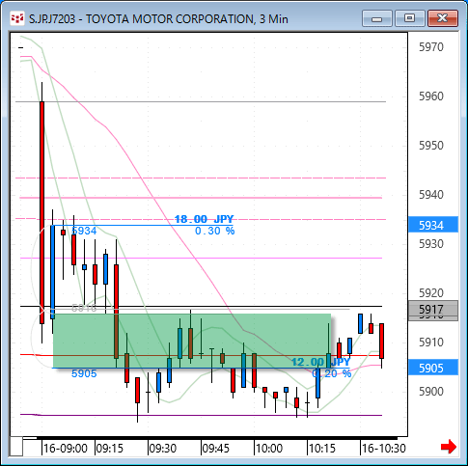Select the purple horizontal line near chart bottom
468x466 pixels.
201,415
